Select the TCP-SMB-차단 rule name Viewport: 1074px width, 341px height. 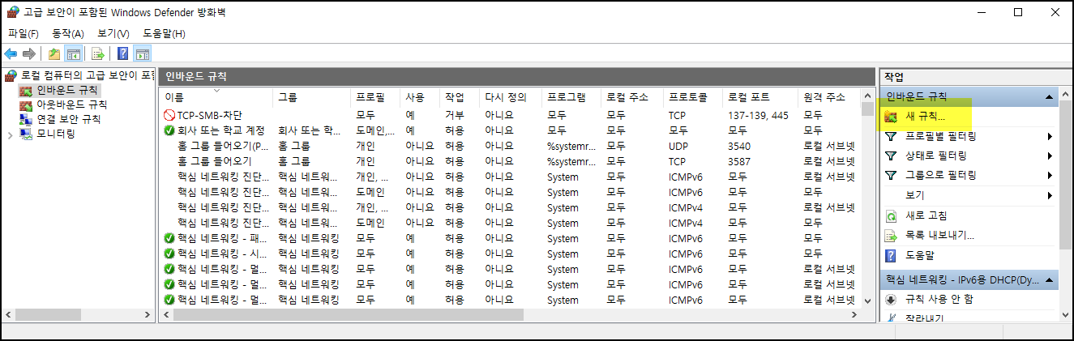[209, 116]
